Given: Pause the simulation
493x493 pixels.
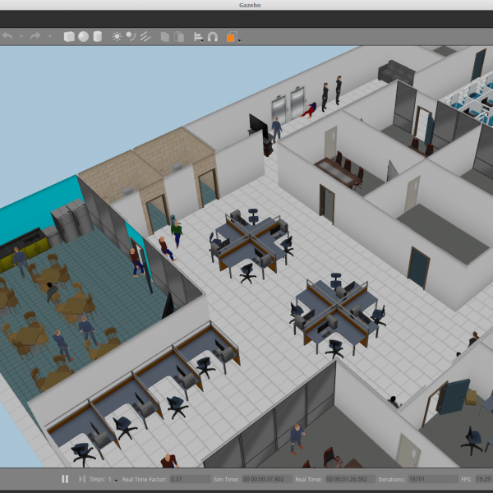Looking at the screenshot, I should click(x=65, y=478).
